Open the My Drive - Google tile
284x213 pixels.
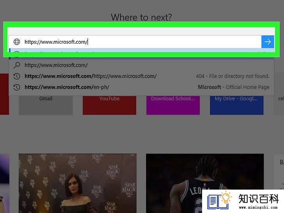pyautogui.click(x=236, y=105)
